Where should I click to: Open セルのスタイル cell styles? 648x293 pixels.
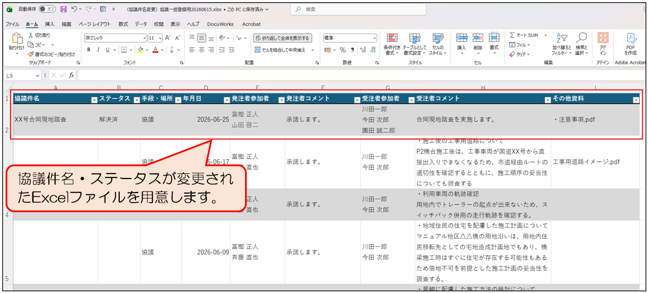(x=437, y=44)
